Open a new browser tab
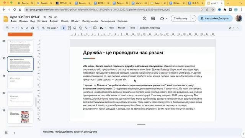245x138 pixels. point(228,3)
